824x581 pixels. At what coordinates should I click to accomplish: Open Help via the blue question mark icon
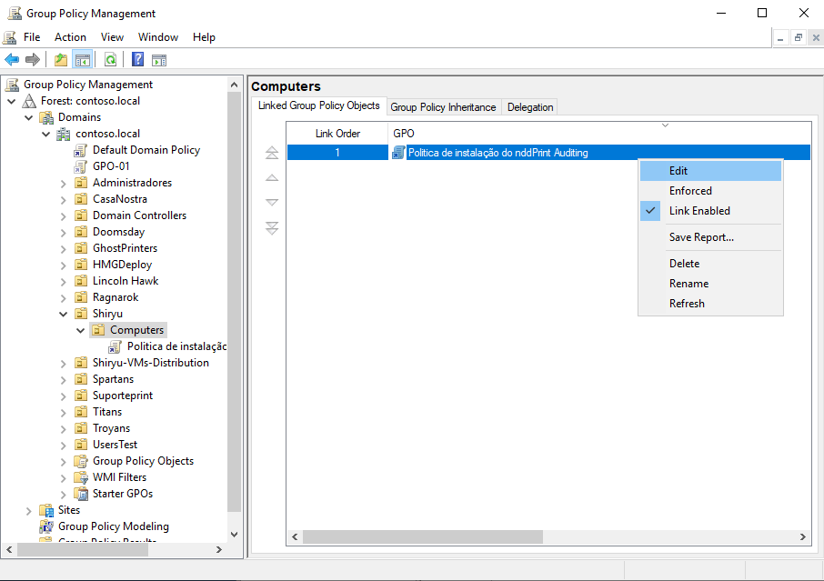[x=137, y=60]
